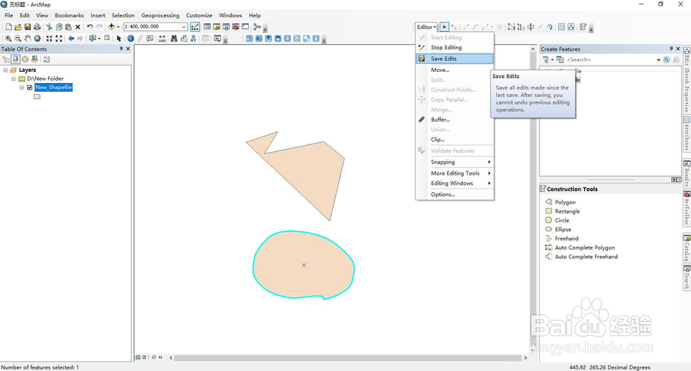Viewport: 691px width, 371px height.
Task: Save the map with floppy disk icon
Action: click(x=28, y=27)
